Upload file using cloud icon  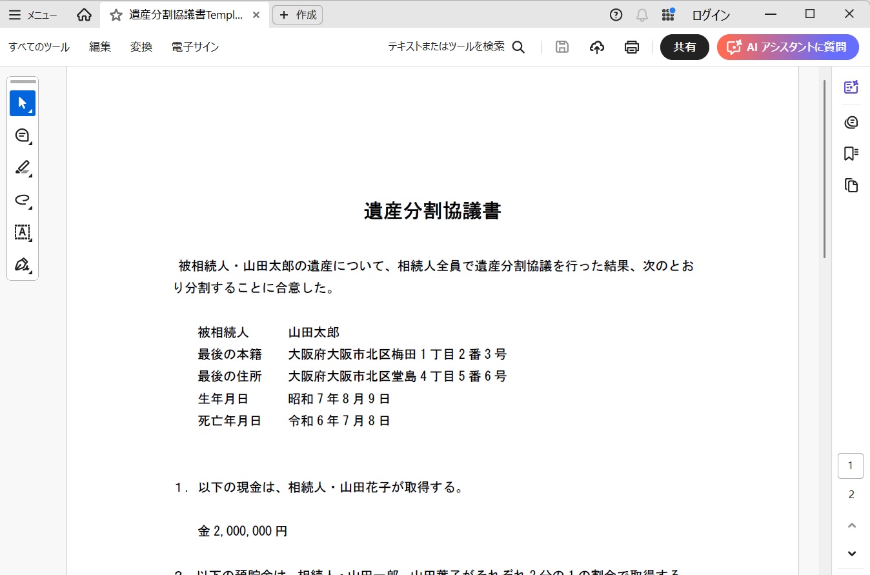[597, 47]
